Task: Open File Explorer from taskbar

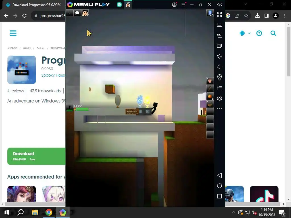Action: click(x=35, y=212)
